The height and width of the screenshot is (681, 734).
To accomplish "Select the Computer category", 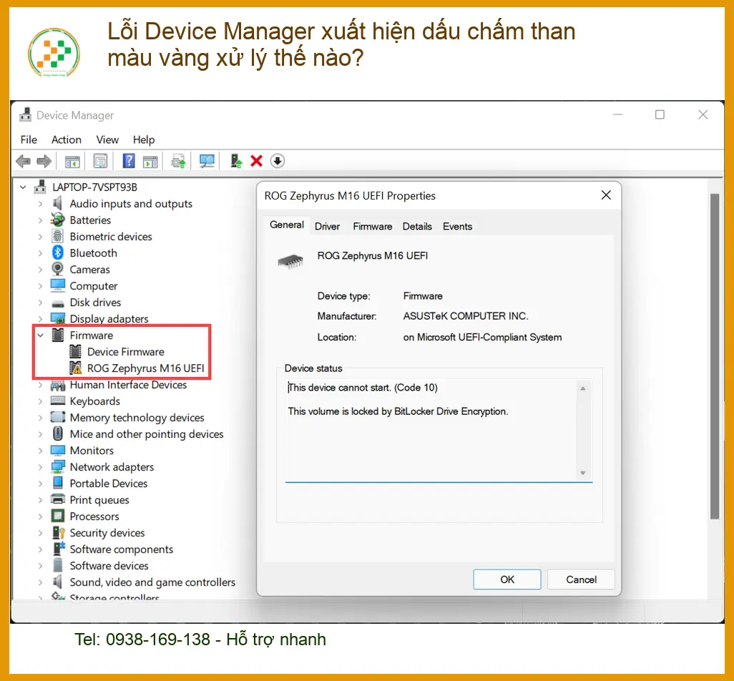I will [93, 286].
